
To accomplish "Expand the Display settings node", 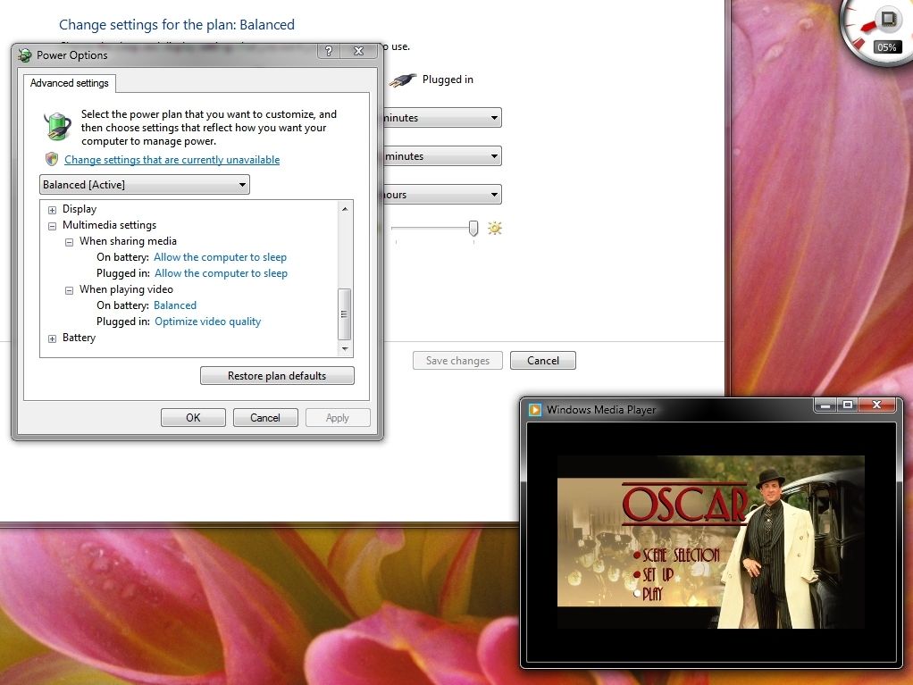I will tap(52, 209).
